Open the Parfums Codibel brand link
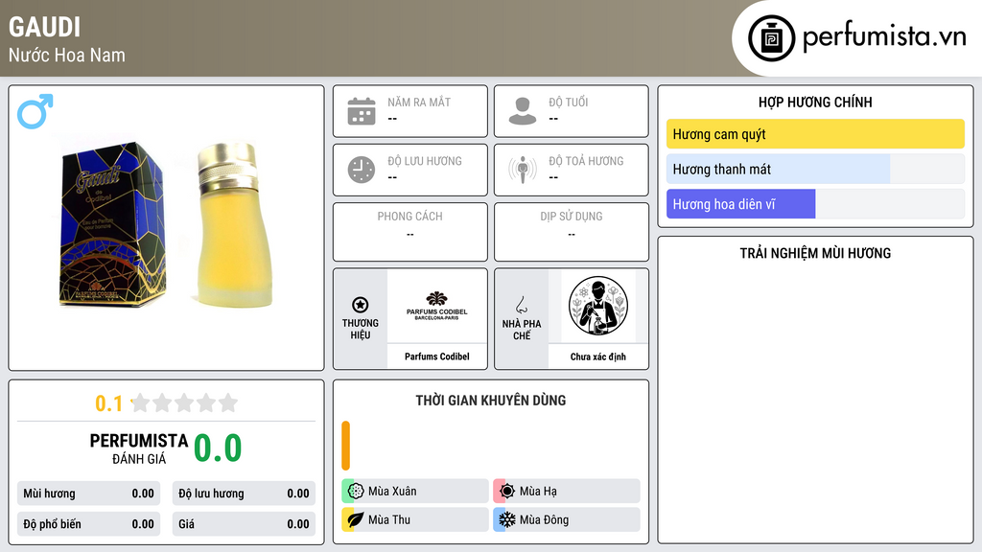This screenshot has width=982, height=552. 437,356
